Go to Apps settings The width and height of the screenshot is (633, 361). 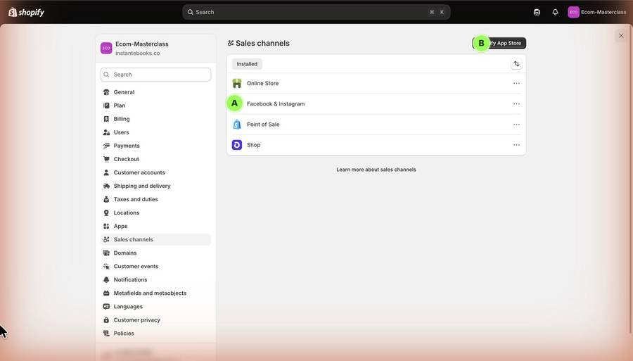click(x=155, y=226)
